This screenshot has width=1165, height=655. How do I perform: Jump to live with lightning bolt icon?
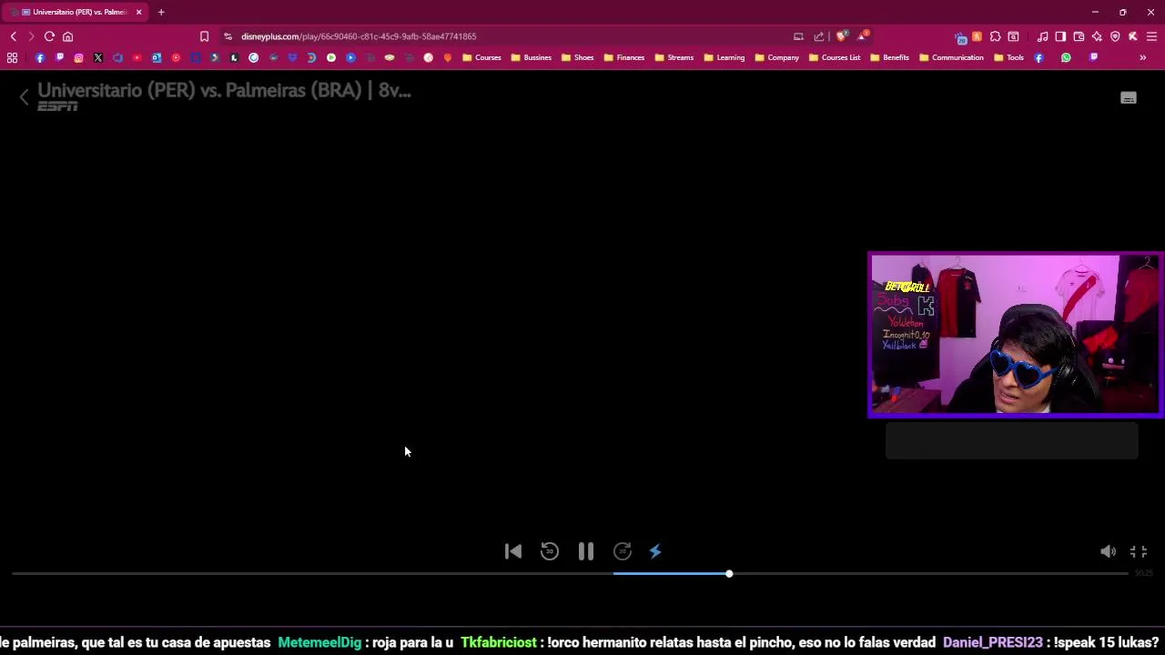[655, 551]
